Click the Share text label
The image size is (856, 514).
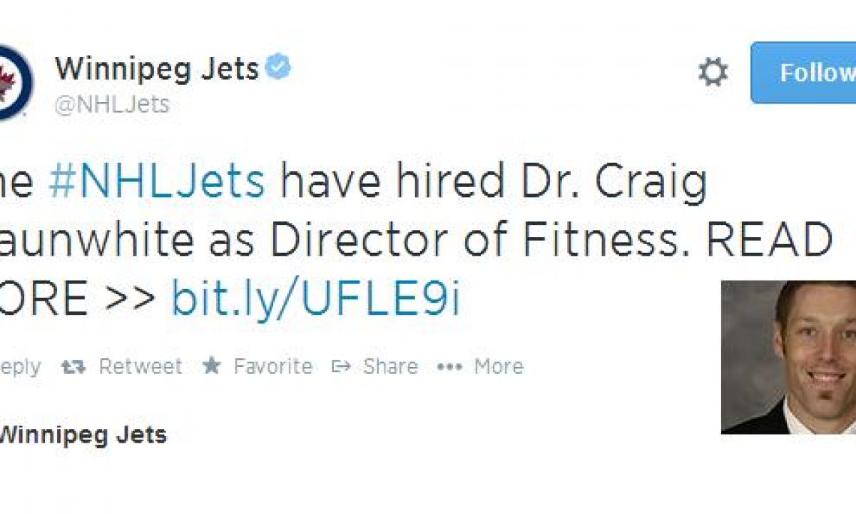[390, 367]
